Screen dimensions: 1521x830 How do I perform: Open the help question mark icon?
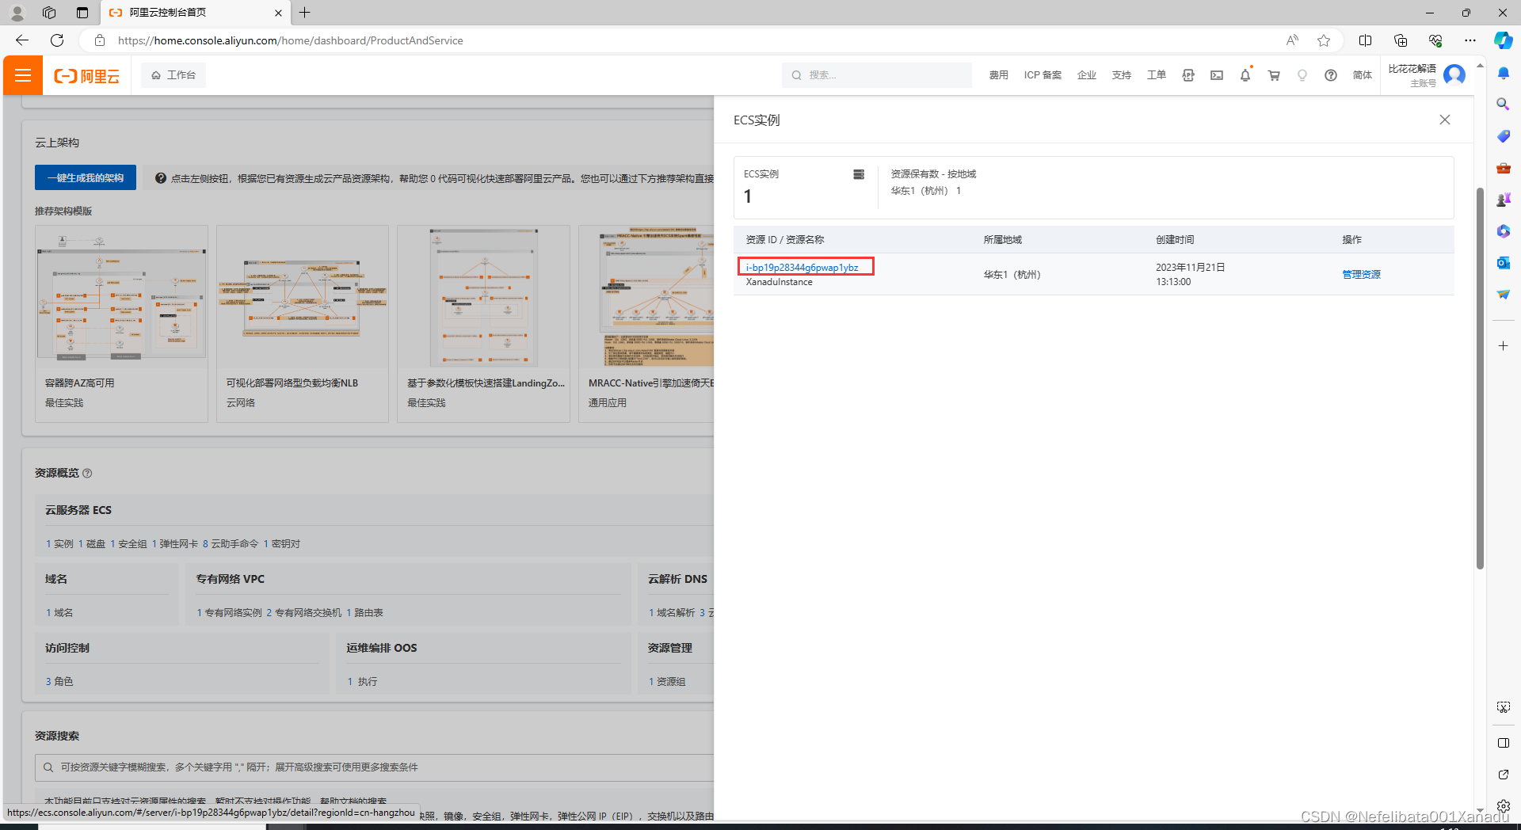click(x=1331, y=75)
